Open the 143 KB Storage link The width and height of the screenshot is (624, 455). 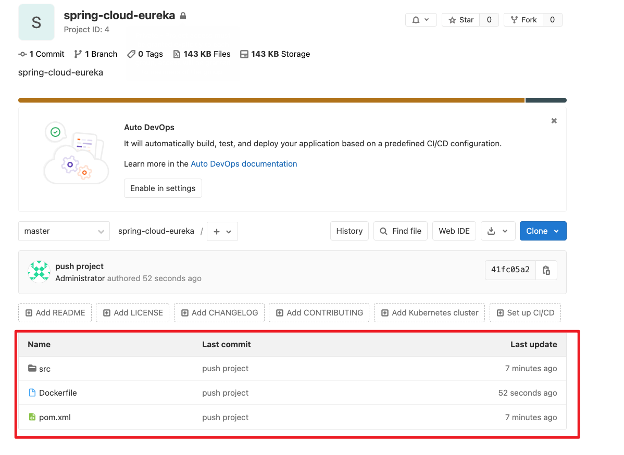pyautogui.click(x=275, y=54)
